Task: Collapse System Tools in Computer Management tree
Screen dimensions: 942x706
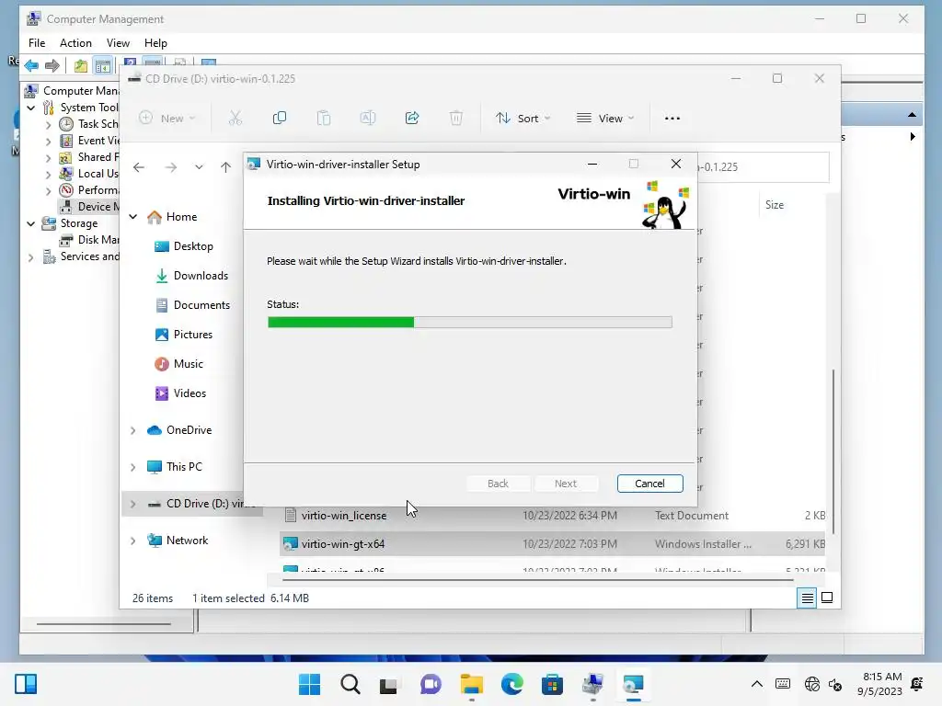Action: [x=30, y=108]
